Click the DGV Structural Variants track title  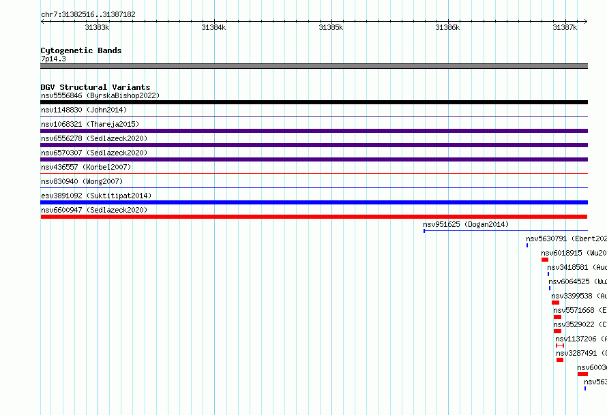[x=95, y=87]
